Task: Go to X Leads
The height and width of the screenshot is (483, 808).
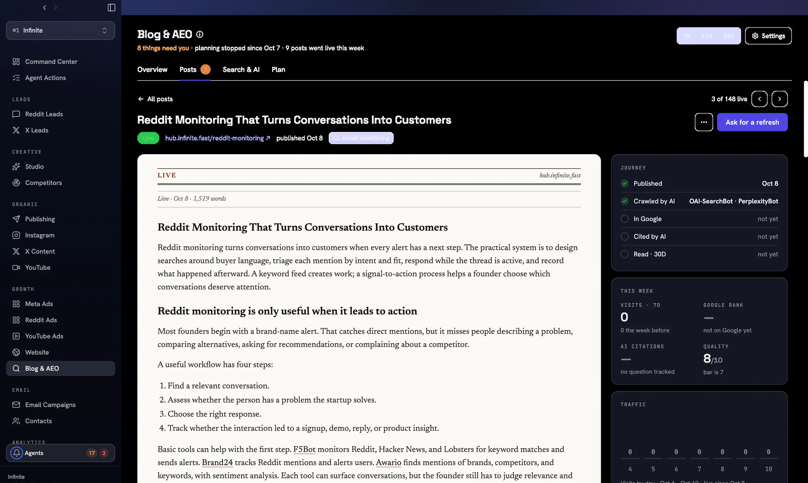Action: [x=60, y=130]
